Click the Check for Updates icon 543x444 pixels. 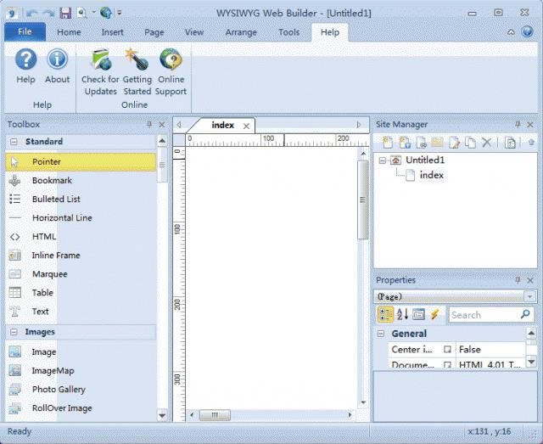(100, 61)
